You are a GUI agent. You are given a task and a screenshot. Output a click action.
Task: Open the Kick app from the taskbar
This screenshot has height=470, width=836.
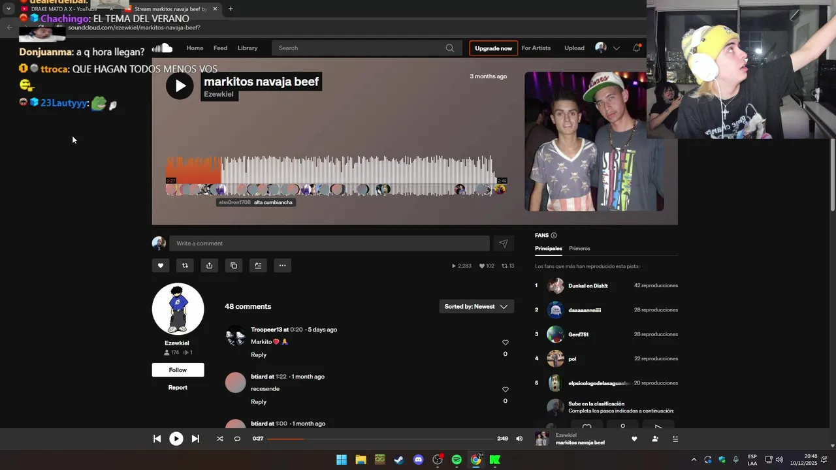point(495,460)
